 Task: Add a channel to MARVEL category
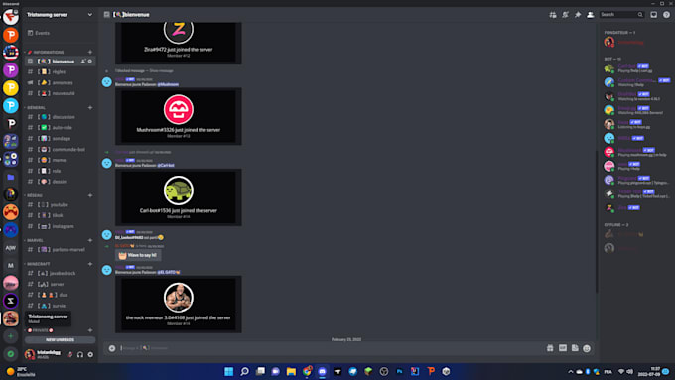90,240
